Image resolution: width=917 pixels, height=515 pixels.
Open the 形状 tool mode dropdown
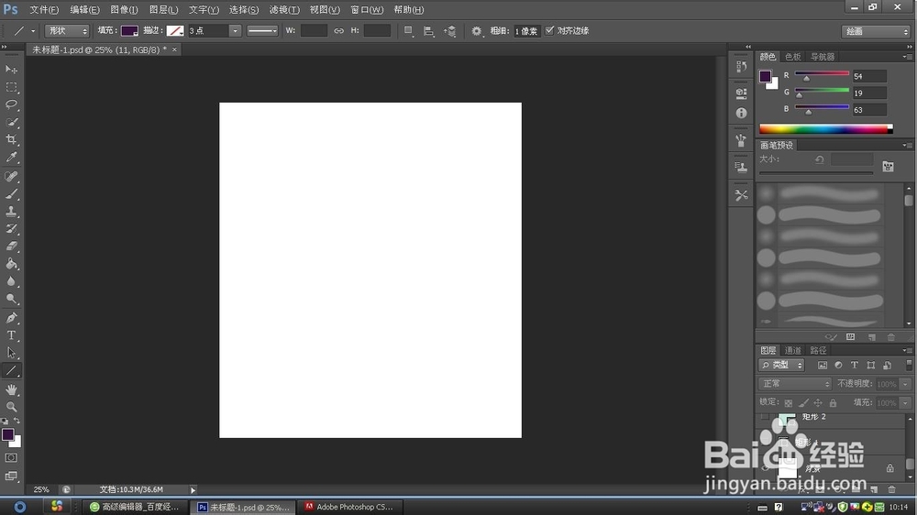[x=67, y=31]
